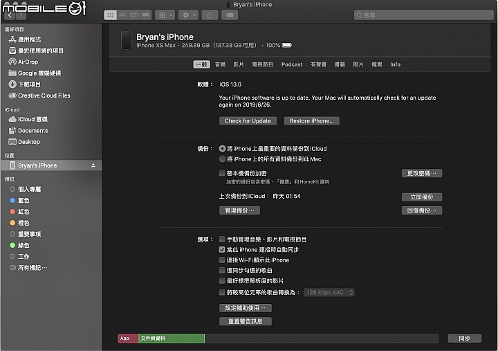The width and height of the screenshot is (498, 351).
Task: Enable 替本機備份加密 checkbox
Action: 222,173
